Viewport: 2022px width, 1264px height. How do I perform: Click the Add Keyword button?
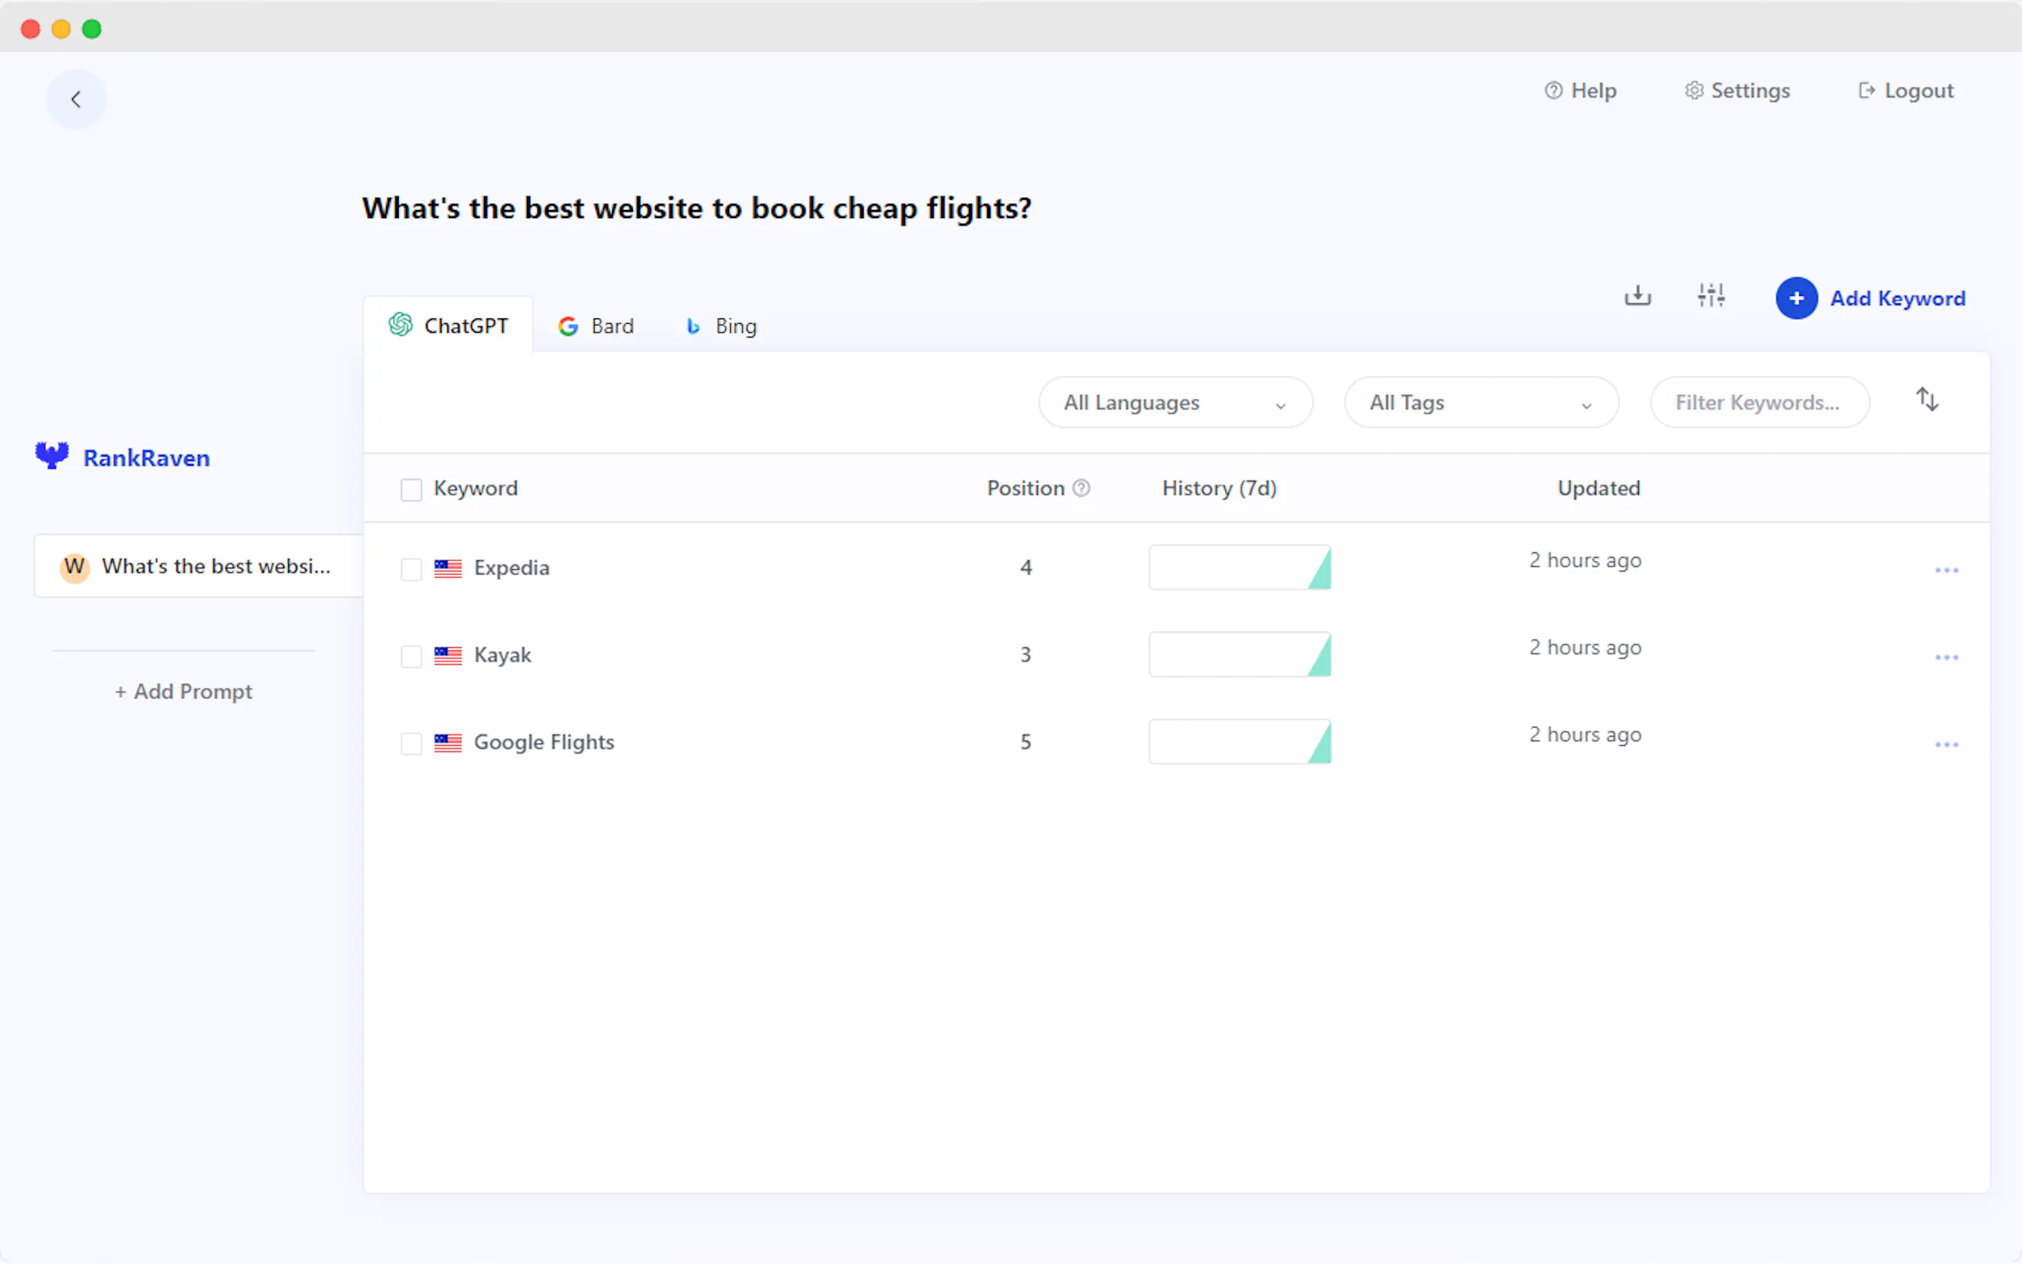(x=1870, y=298)
